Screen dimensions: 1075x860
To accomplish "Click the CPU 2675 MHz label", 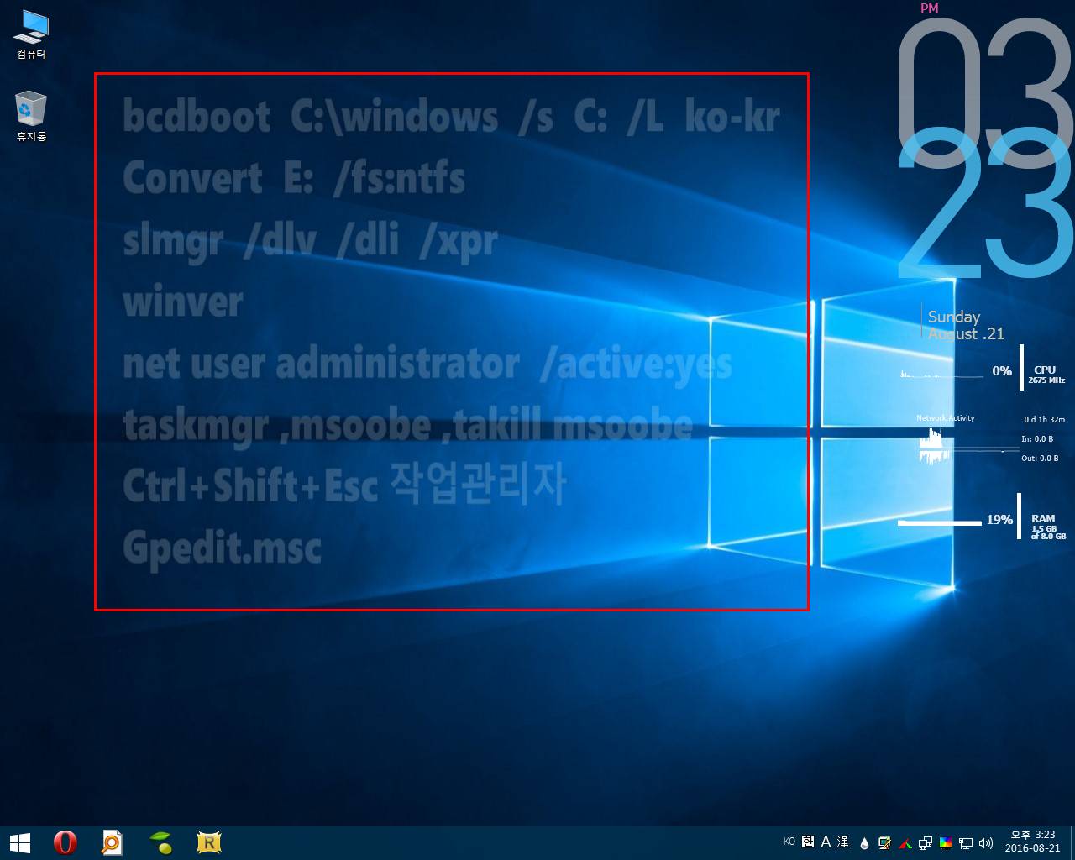I will [1046, 380].
